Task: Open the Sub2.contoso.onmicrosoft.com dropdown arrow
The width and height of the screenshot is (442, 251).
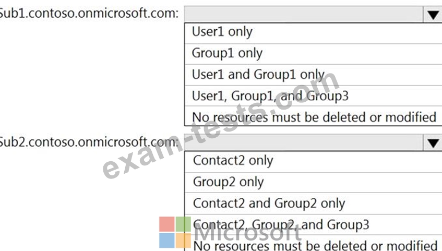Action: (x=433, y=142)
